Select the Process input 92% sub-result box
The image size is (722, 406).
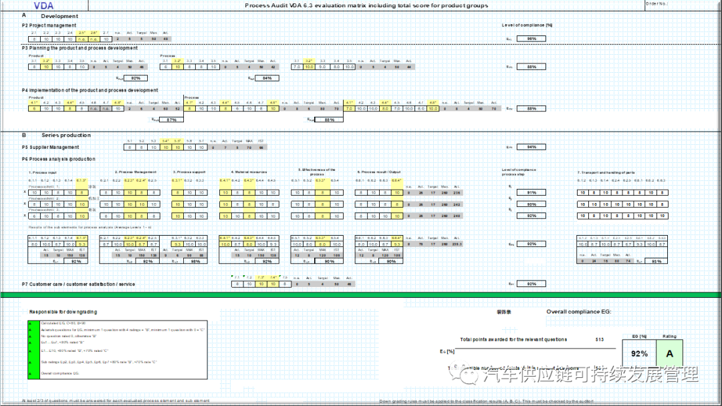point(76,261)
